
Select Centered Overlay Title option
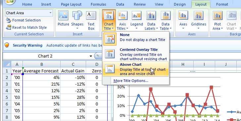tap(136, 54)
